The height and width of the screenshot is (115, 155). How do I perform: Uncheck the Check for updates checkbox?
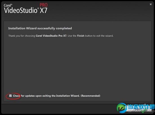click(10, 96)
